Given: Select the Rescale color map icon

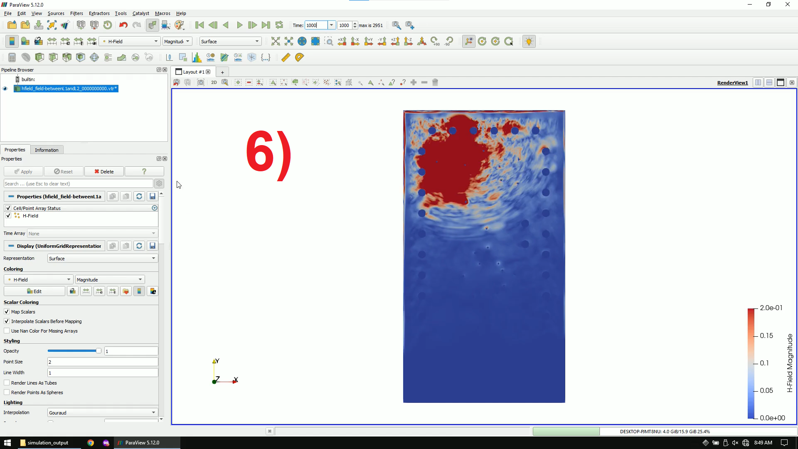Looking at the screenshot, I should [x=86, y=291].
